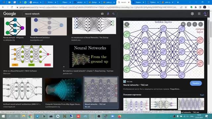The image size is (212, 119).
Task: Open the TIBCO 'What is a Neural Network' thumbnail
Action: click(x=31, y=57)
